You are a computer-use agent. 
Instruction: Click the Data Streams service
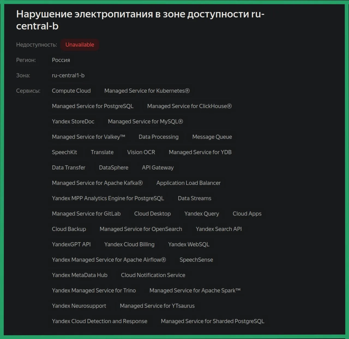pos(195,198)
